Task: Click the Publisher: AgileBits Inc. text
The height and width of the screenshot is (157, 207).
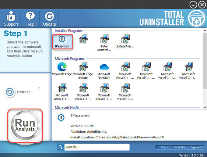Action: [x=89, y=132]
